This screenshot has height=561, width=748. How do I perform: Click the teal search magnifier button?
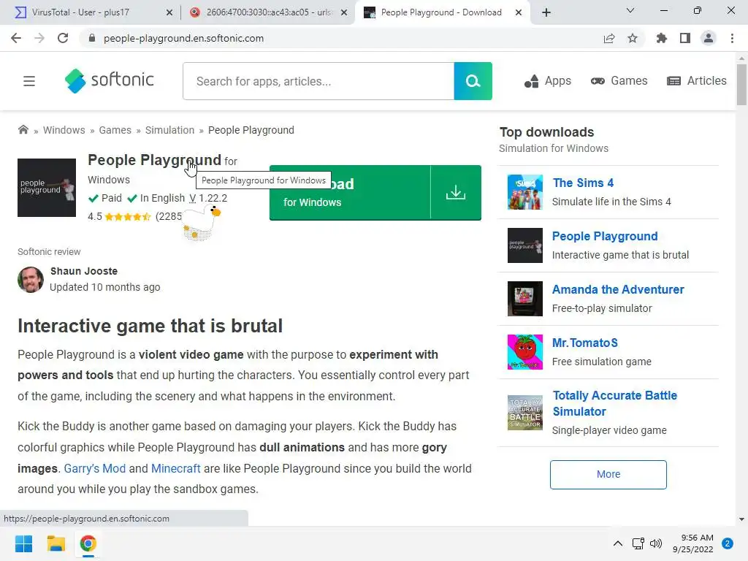click(x=473, y=81)
